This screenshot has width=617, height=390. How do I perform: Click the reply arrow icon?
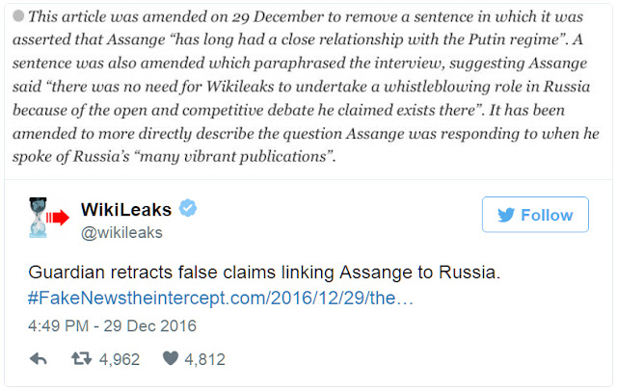(x=40, y=359)
